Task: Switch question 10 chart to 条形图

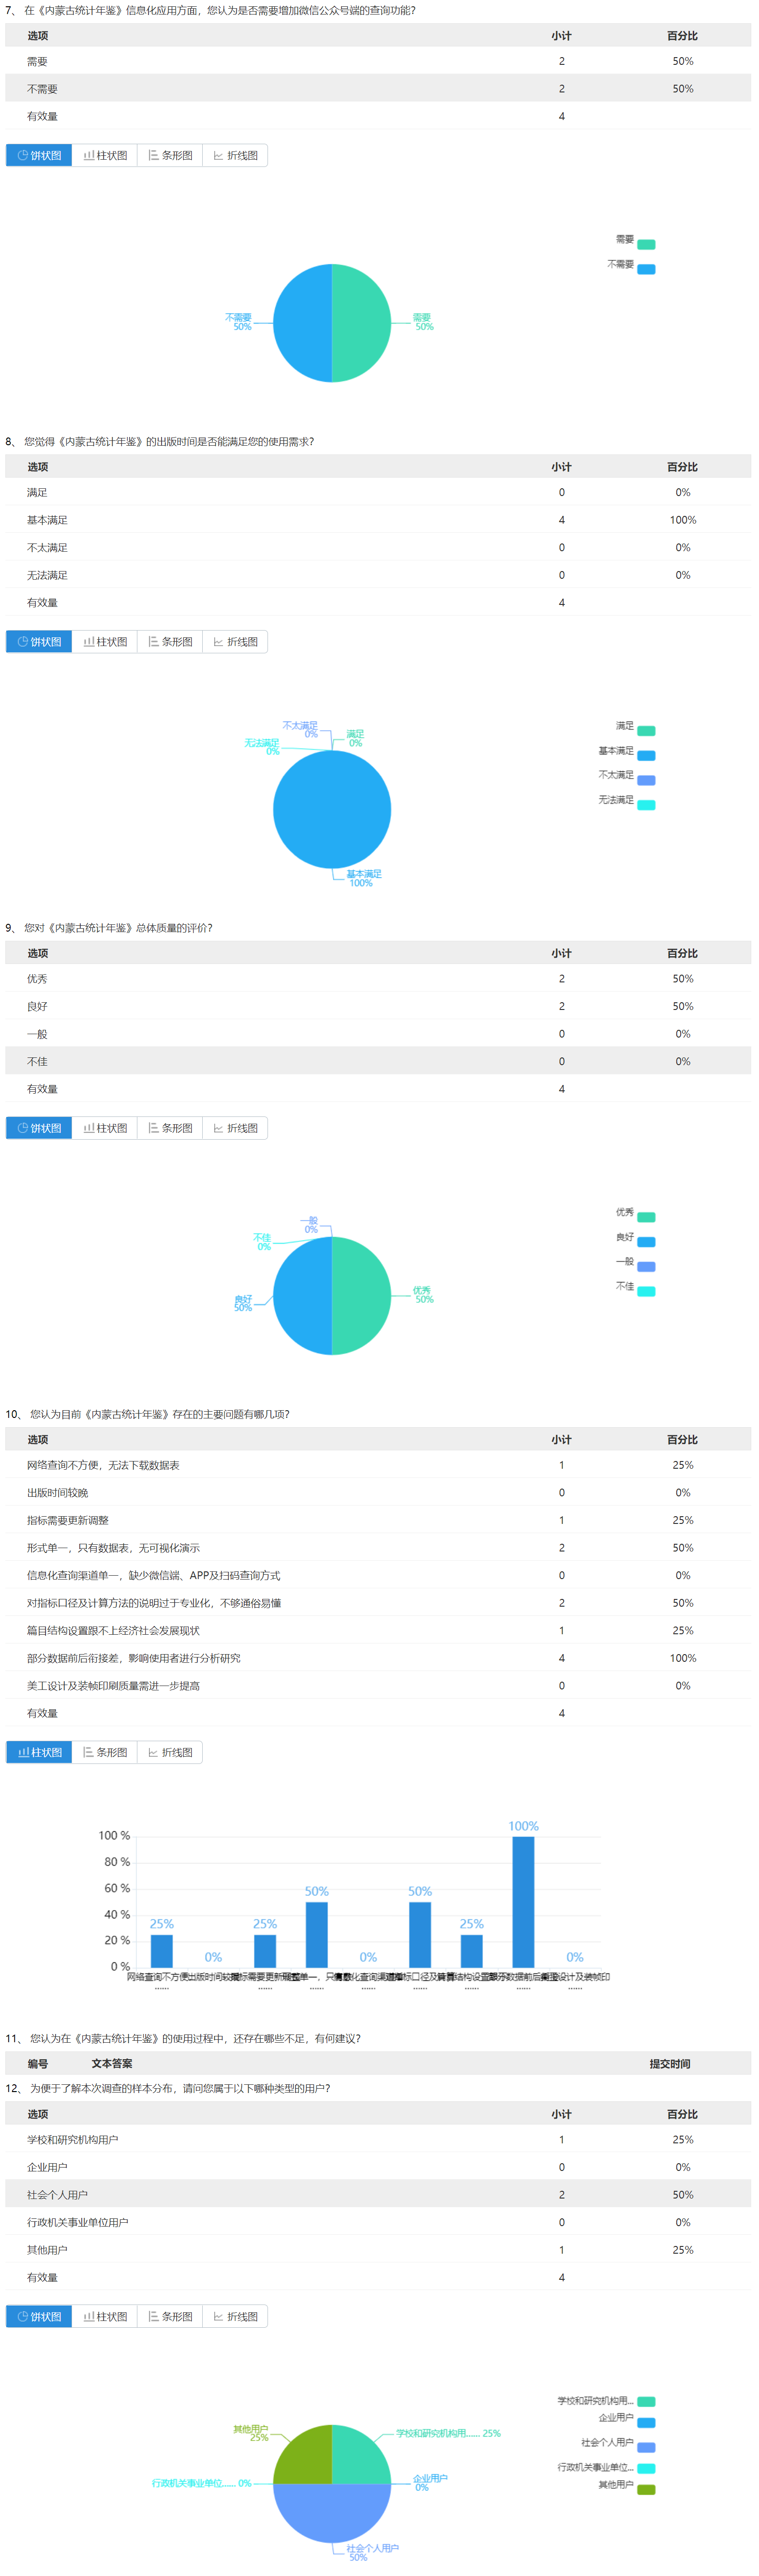Action: [105, 1752]
